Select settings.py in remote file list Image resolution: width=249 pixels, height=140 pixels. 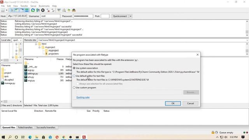pyautogui.click(x=33, y=73)
